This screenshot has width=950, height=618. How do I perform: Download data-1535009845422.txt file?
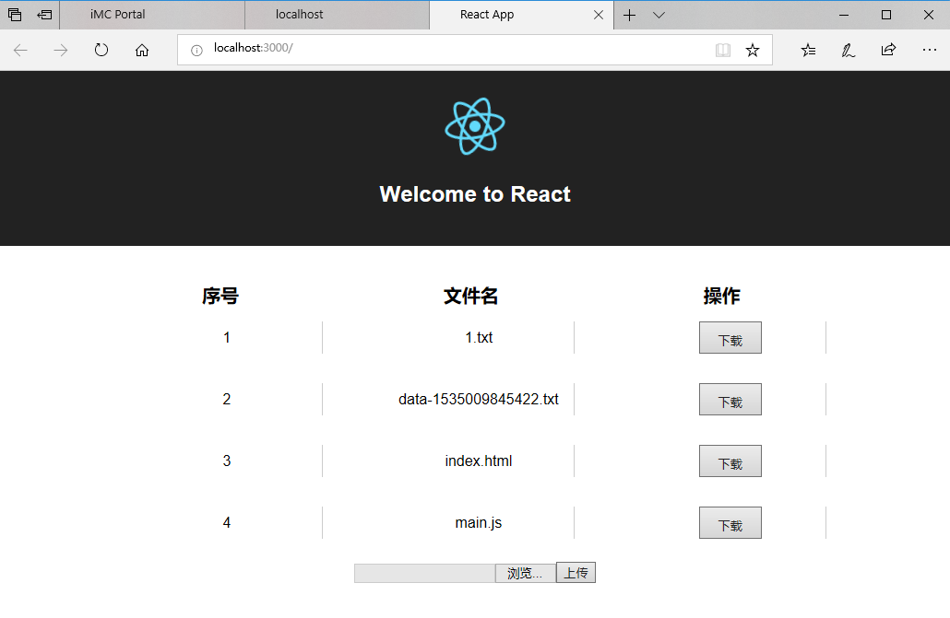coord(730,400)
